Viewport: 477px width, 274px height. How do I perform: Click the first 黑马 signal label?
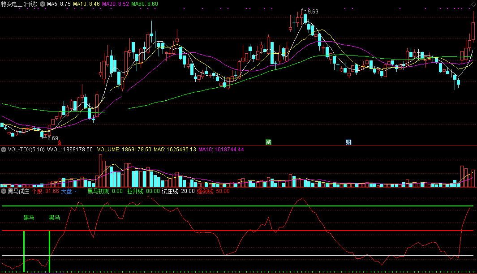pyautogui.click(x=29, y=218)
